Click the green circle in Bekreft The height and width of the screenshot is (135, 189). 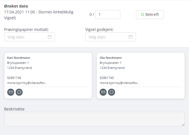pos(143,15)
